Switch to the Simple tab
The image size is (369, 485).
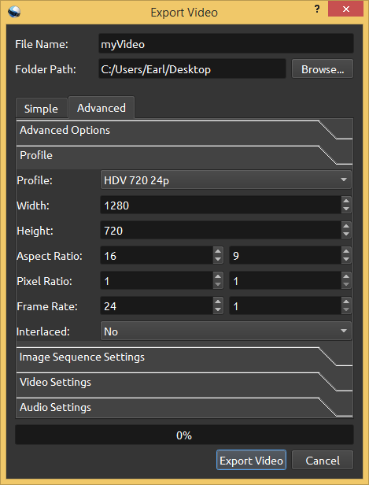click(x=42, y=109)
